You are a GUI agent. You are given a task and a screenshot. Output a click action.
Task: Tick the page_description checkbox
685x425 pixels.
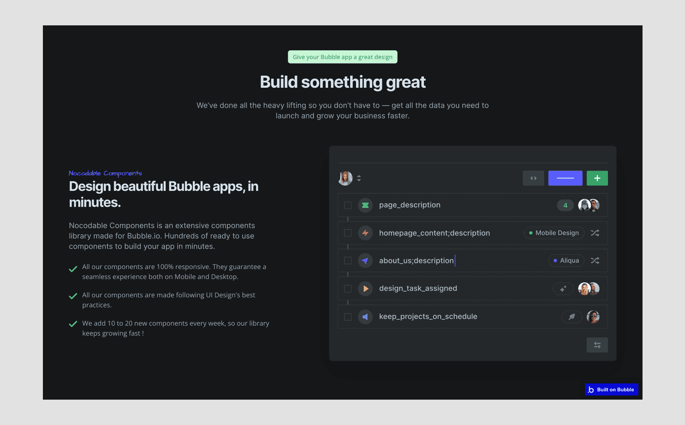pos(348,205)
